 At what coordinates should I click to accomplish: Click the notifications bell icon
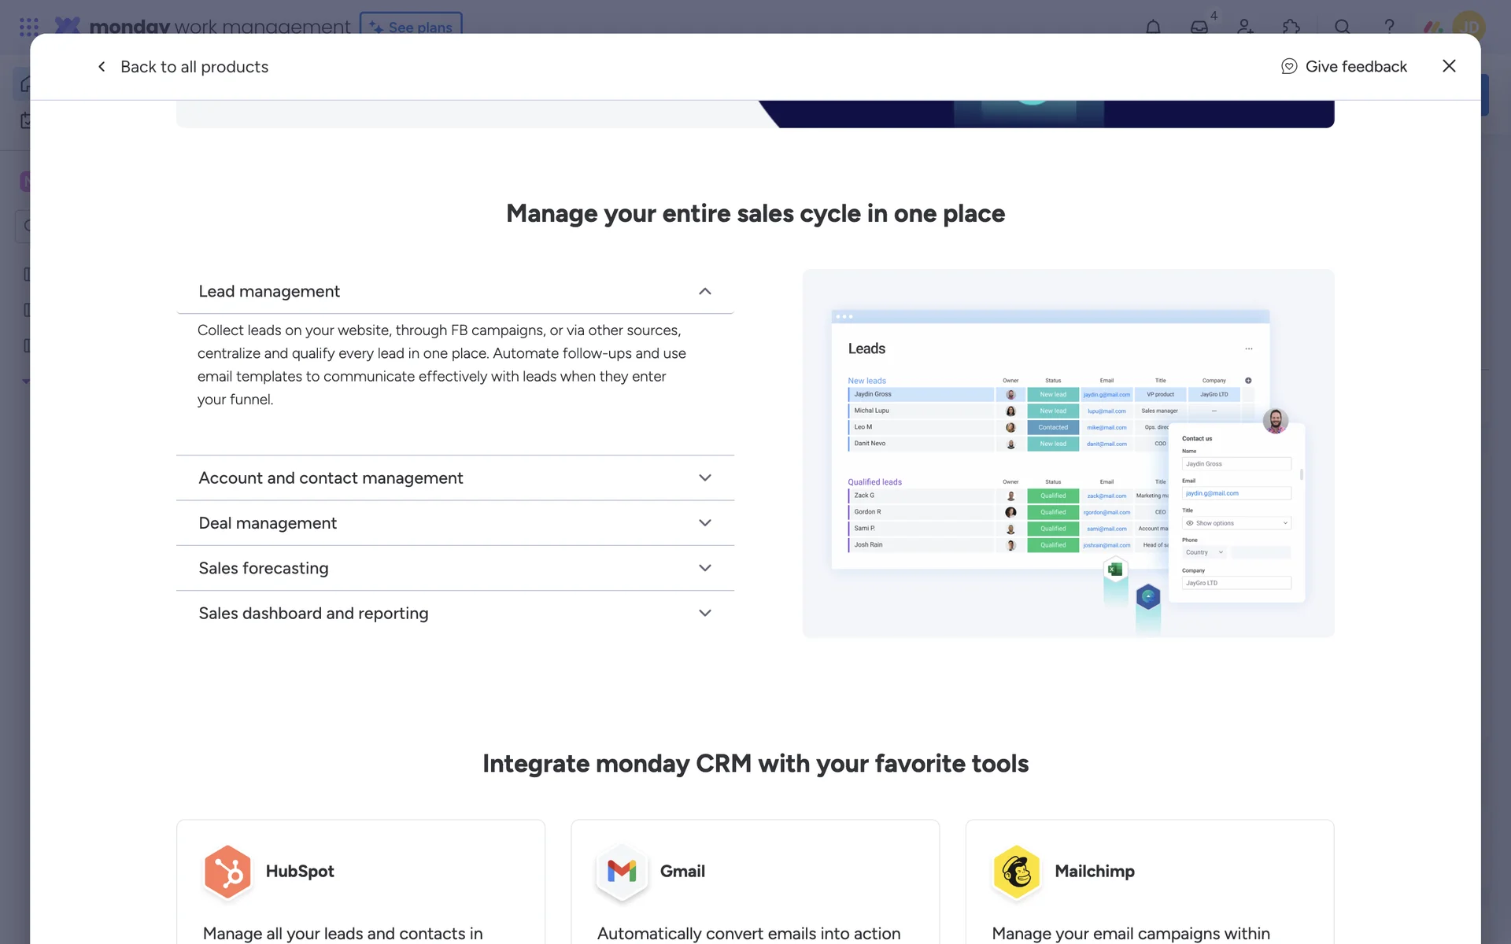1153,27
